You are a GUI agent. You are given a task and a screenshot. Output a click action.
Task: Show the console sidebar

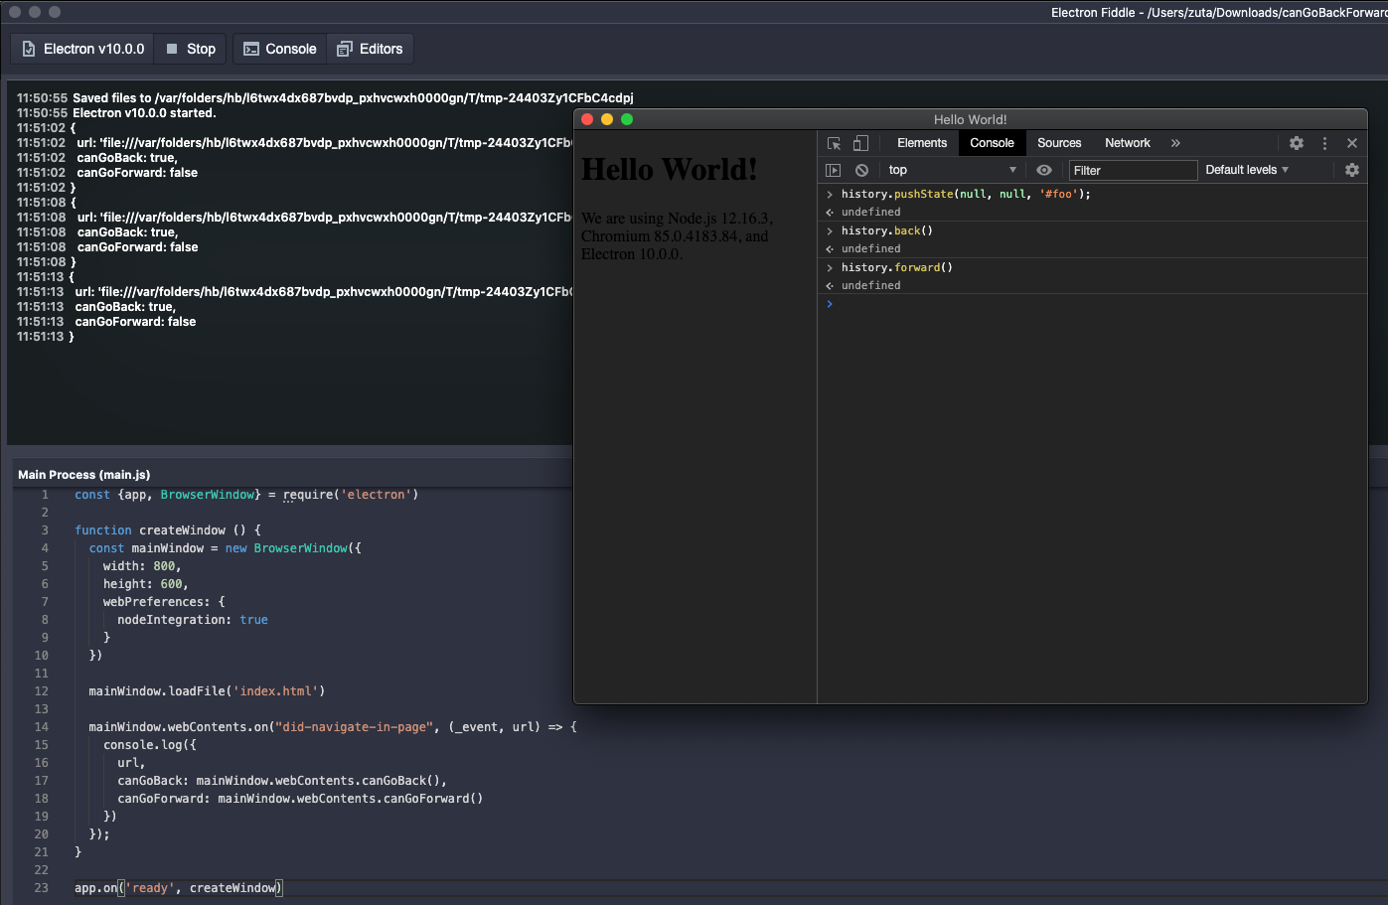833,170
